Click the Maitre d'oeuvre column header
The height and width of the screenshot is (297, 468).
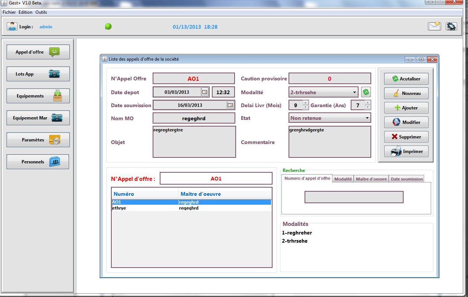pos(225,194)
